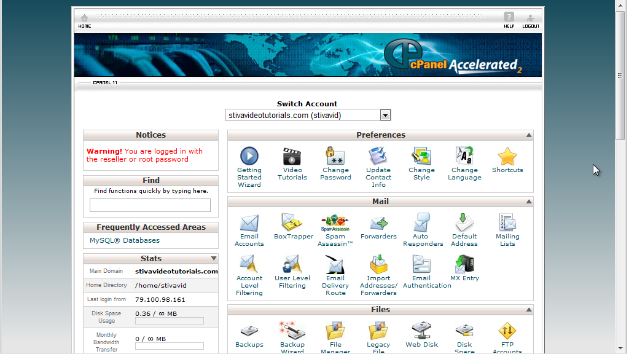Click the scrollbar up arrow
The image size is (629, 354).
coord(620,5)
